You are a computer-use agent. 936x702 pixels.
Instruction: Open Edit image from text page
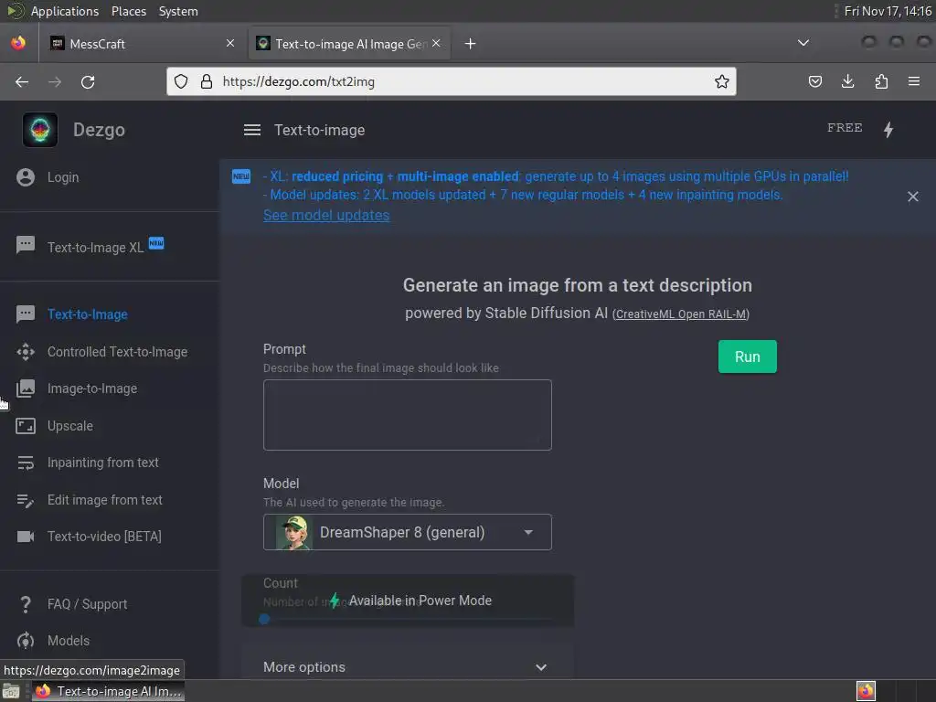(x=104, y=500)
